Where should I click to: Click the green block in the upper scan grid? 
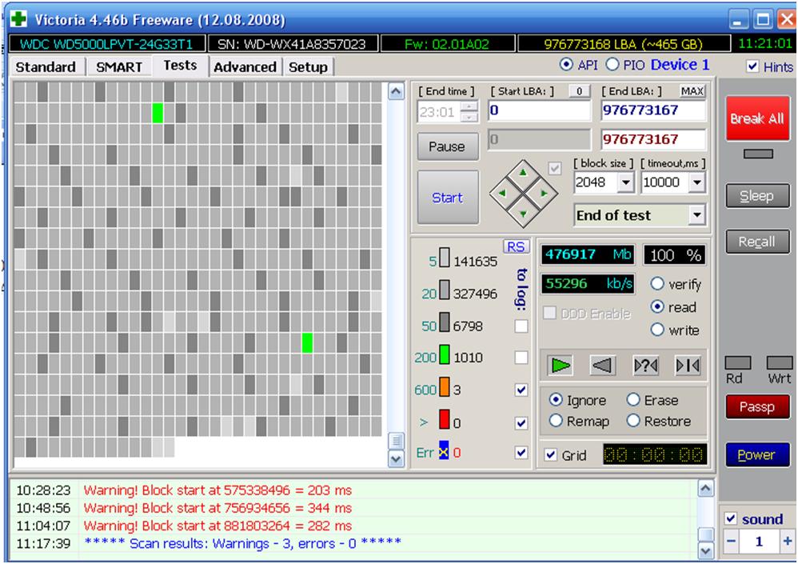[x=158, y=113]
